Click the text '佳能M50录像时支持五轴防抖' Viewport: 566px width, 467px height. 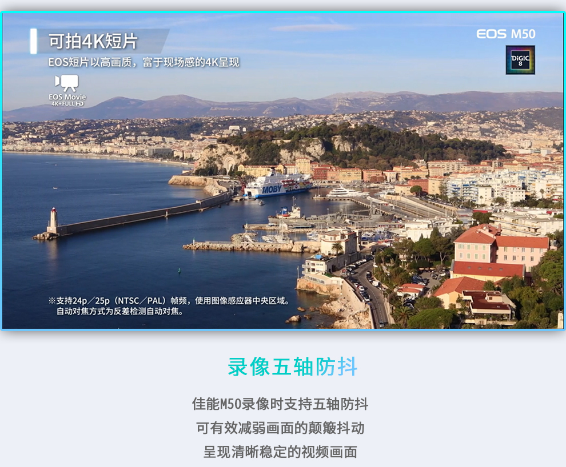coord(280,404)
